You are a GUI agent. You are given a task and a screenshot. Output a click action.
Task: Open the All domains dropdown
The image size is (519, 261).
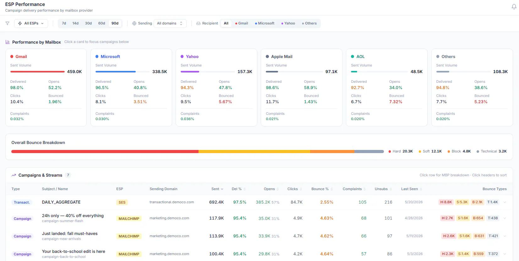tap(170, 24)
